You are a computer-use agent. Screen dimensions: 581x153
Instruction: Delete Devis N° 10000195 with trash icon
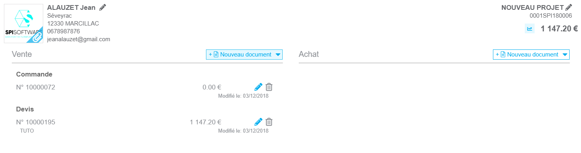click(x=269, y=122)
